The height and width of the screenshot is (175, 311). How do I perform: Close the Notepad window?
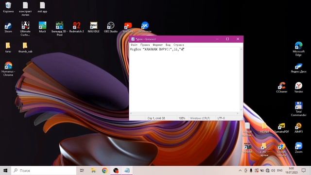tap(238, 39)
